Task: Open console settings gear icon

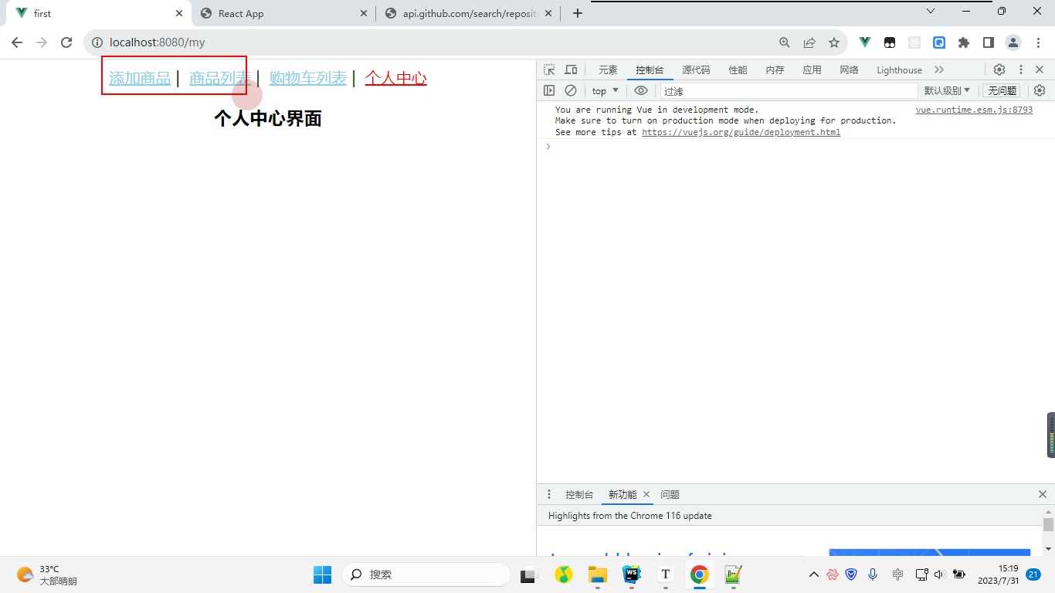Action: [1040, 90]
